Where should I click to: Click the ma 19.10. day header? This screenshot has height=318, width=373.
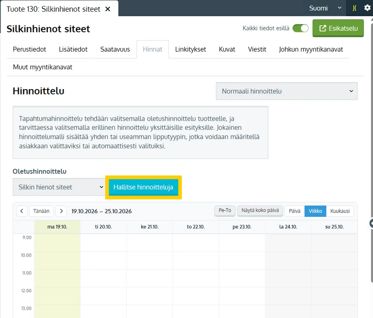tap(57, 227)
